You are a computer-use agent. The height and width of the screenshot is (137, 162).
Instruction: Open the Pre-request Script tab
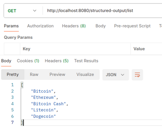point(132,26)
